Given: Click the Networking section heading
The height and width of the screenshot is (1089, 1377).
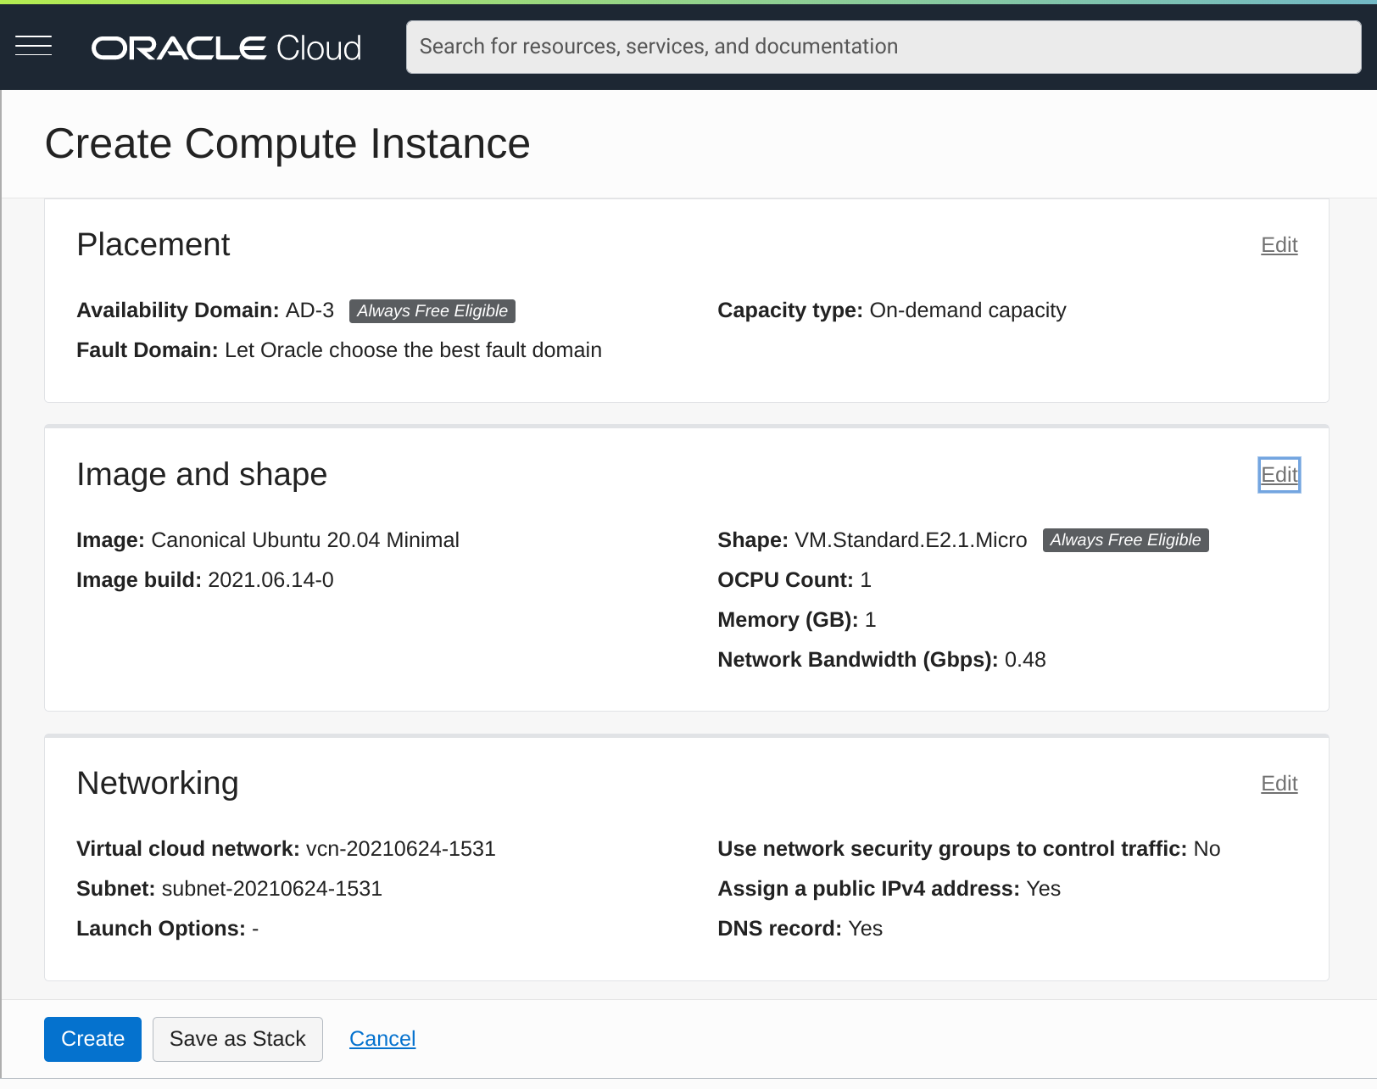Looking at the screenshot, I should pyautogui.click(x=158, y=784).
